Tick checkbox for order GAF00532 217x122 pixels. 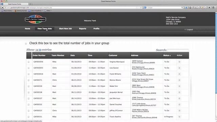click(x=28, y=104)
